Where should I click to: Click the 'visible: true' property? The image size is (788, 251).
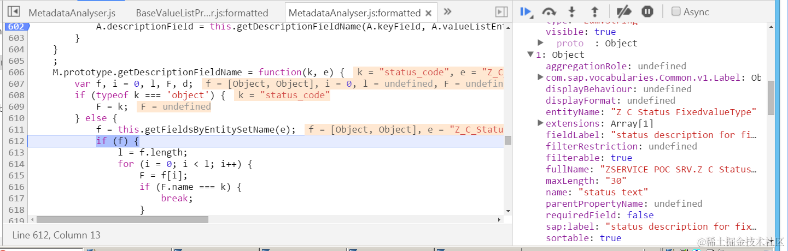coord(581,32)
